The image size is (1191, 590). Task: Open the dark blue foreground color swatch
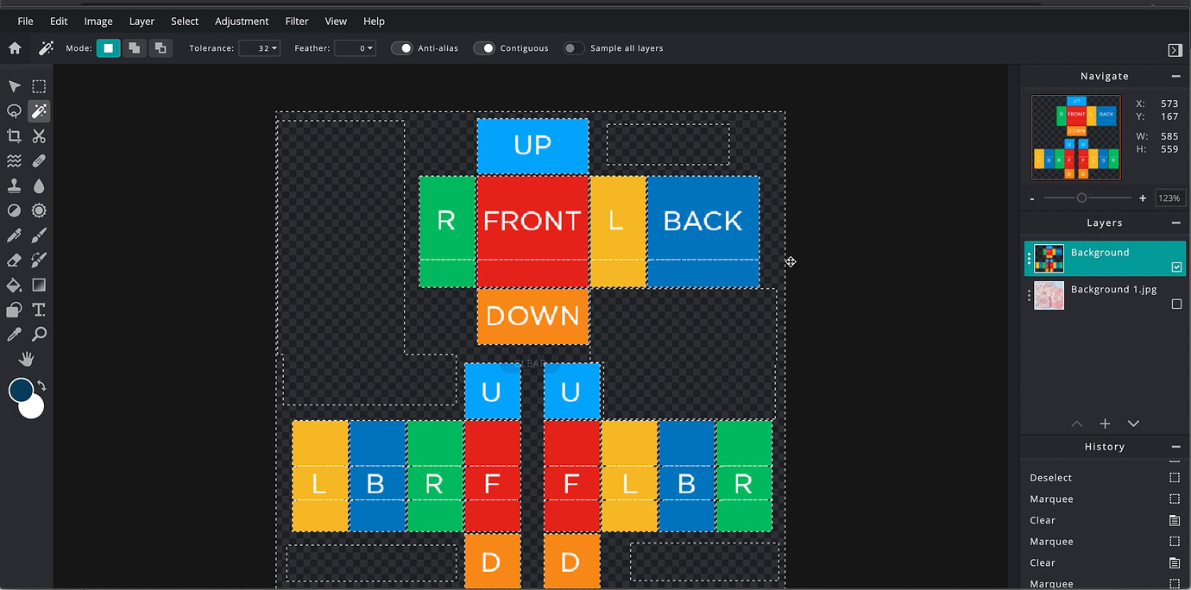[21, 390]
